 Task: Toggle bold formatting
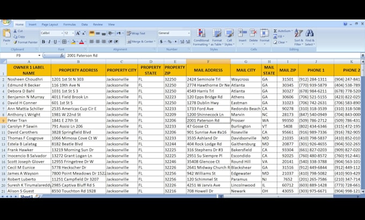tap(43, 42)
